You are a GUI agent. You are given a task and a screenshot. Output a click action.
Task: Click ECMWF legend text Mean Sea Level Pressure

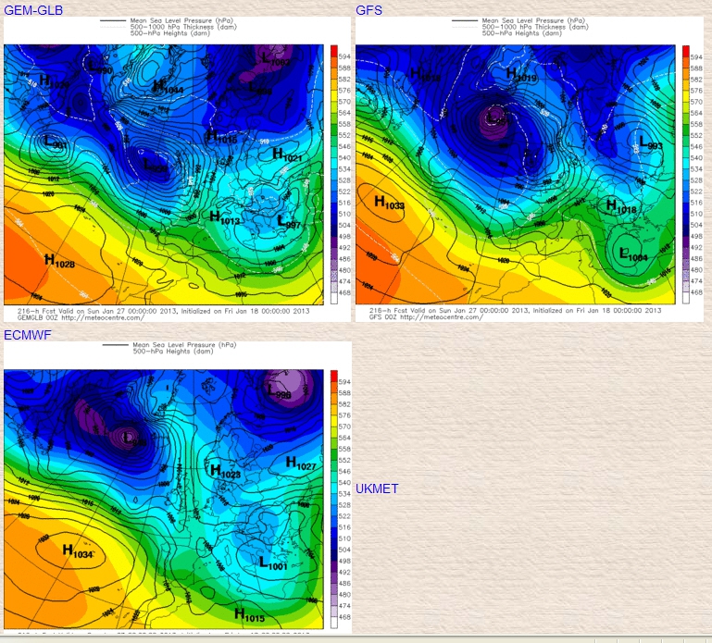pos(184,345)
